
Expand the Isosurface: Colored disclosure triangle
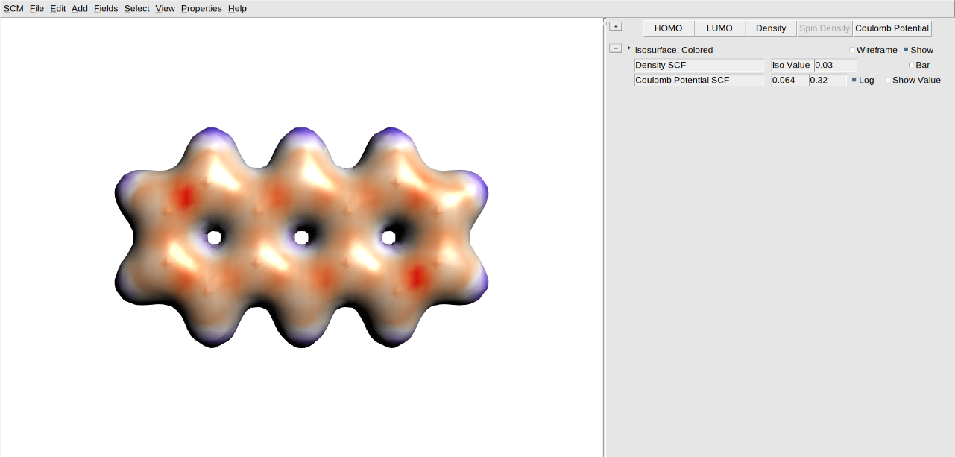pos(628,47)
